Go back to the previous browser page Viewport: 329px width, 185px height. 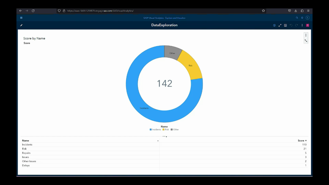[20, 11]
